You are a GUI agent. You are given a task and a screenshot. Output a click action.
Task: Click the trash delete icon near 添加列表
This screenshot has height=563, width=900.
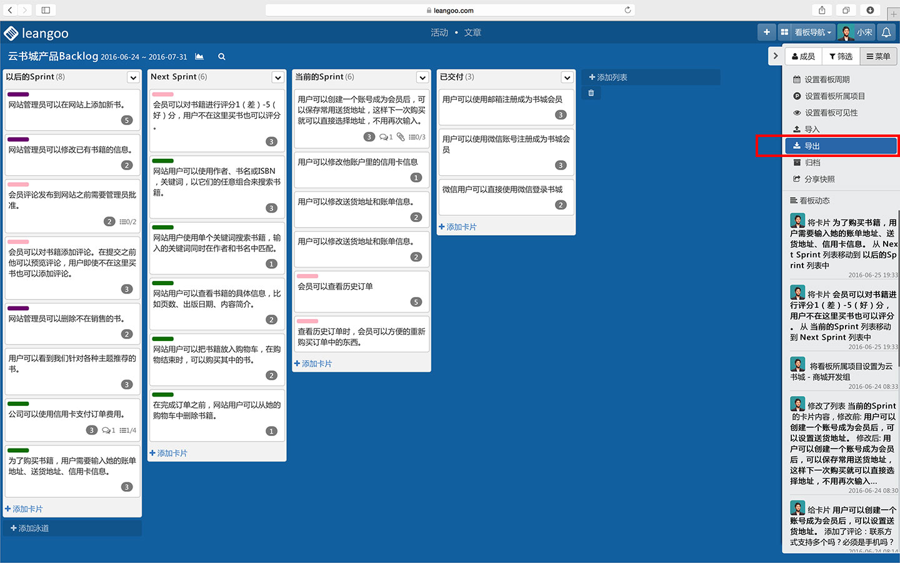[591, 92]
